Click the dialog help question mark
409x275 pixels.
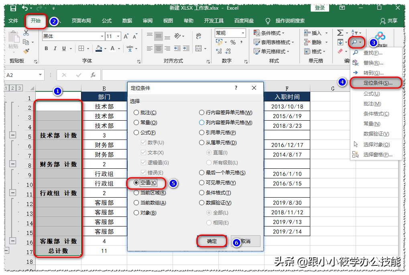[236, 88]
